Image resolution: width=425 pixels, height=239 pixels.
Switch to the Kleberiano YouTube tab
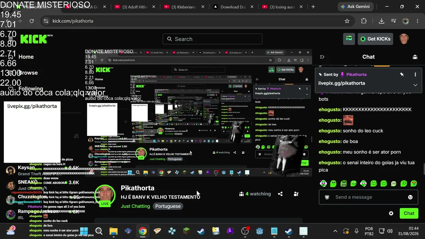coord(184,7)
